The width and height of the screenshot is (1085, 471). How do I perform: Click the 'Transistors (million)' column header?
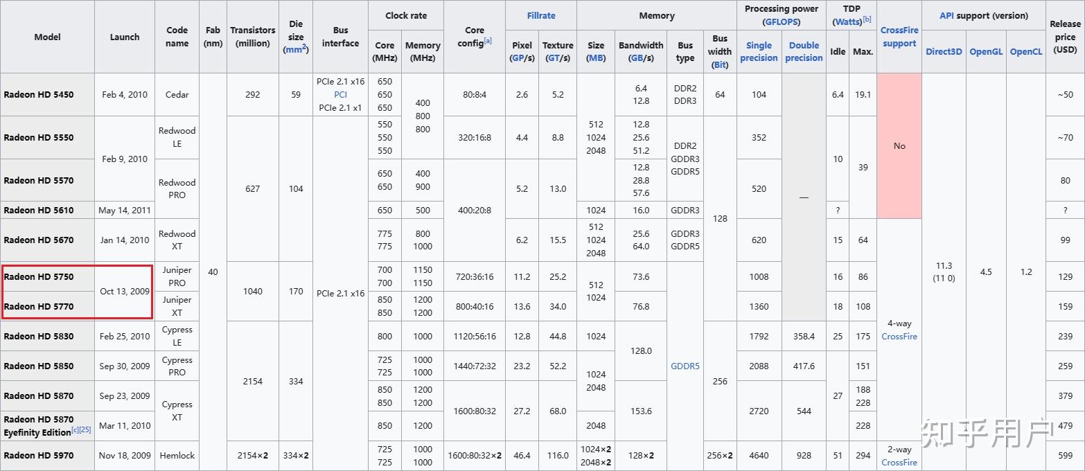coord(253,37)
